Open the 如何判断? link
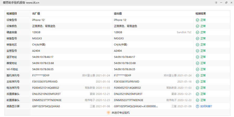The image size is (234, 117). 206,106
